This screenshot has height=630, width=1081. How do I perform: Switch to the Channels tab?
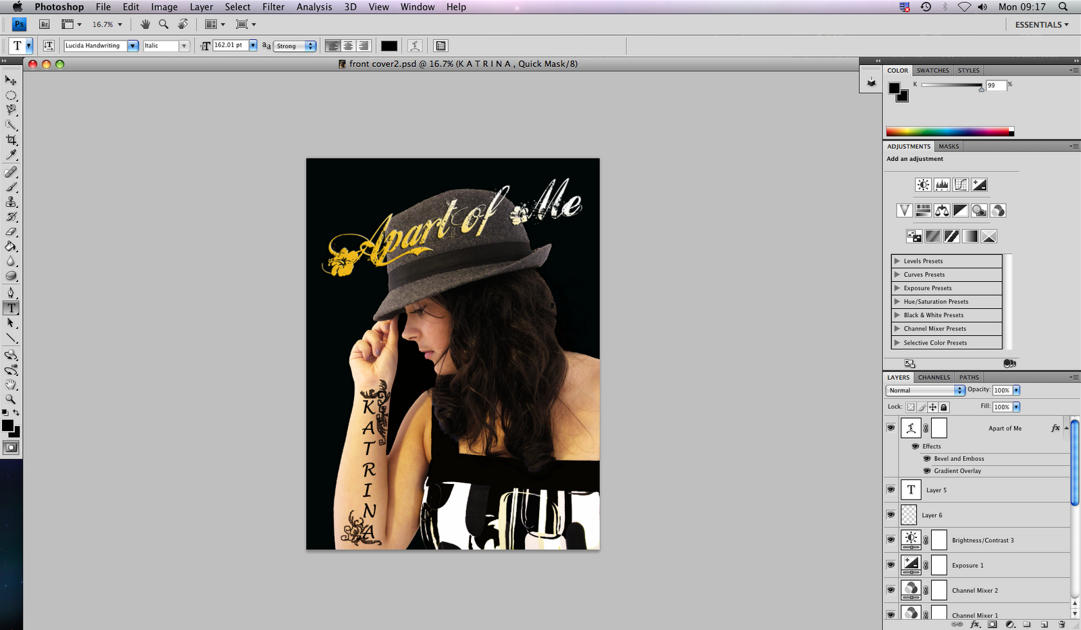coord(933,377)
